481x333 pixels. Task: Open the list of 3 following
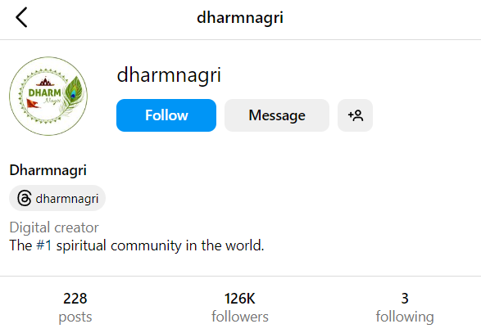[405, 307]
